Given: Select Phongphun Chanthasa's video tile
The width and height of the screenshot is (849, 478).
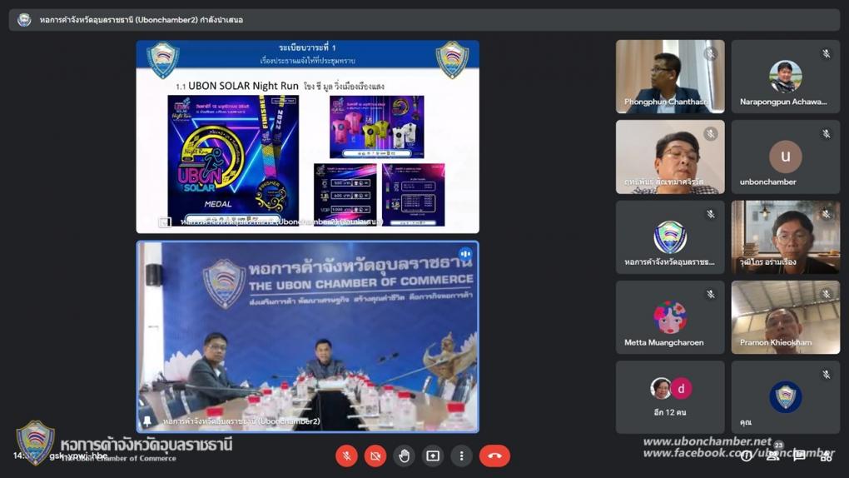Looking at the screenshot, I should (670, 77).
